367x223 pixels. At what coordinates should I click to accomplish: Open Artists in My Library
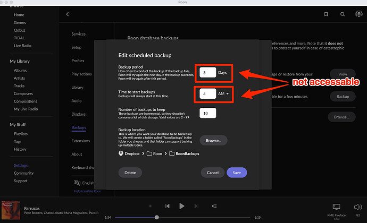[x=20, y=78]
